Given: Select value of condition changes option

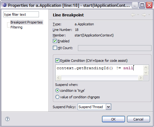Looking at the screenshot, I should pos(57,97).
